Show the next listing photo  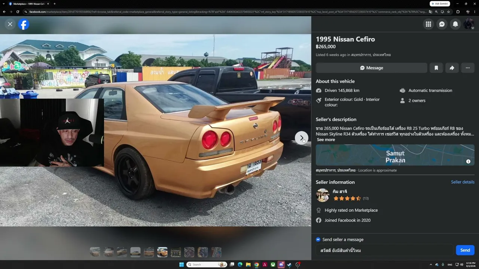(x=302, y=138)
